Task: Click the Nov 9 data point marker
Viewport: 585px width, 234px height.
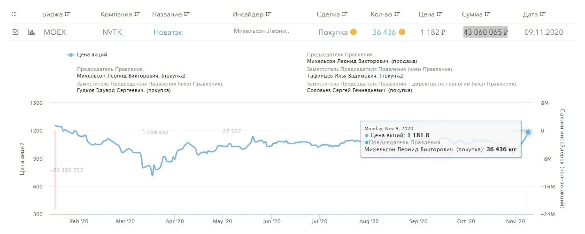Action: [528, 133]
